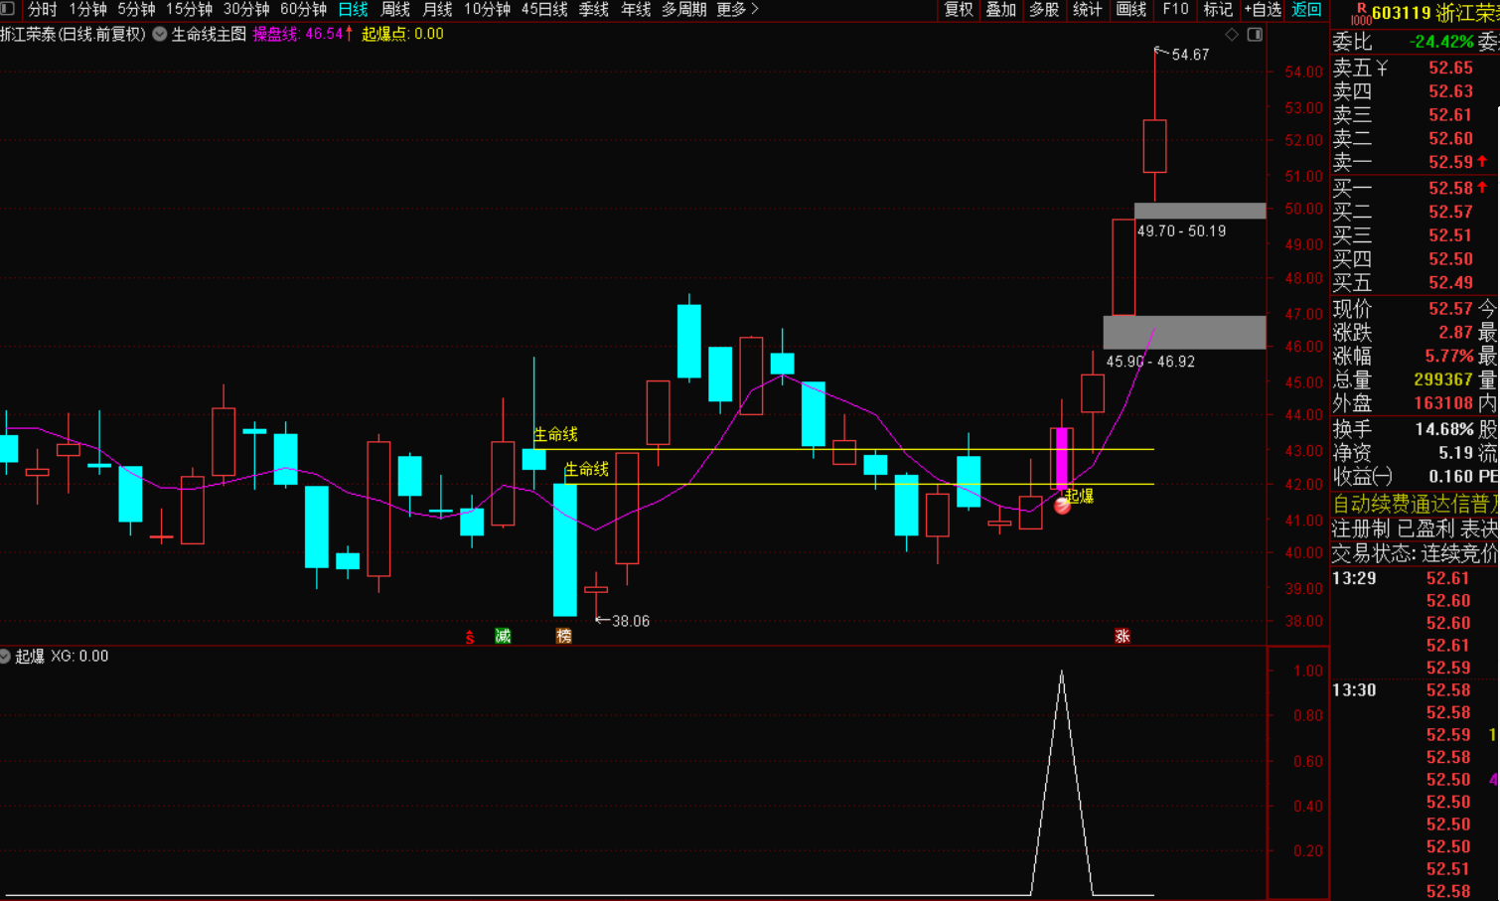Click the orange 榜 event marker
Viewport: 1500px width, 901px height.
tap(564, 636)
